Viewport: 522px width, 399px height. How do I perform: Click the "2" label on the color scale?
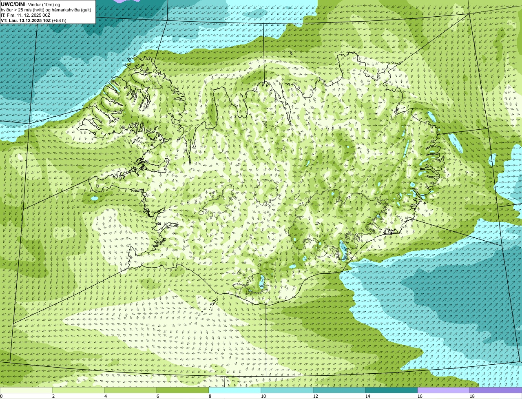pos(53,396)
